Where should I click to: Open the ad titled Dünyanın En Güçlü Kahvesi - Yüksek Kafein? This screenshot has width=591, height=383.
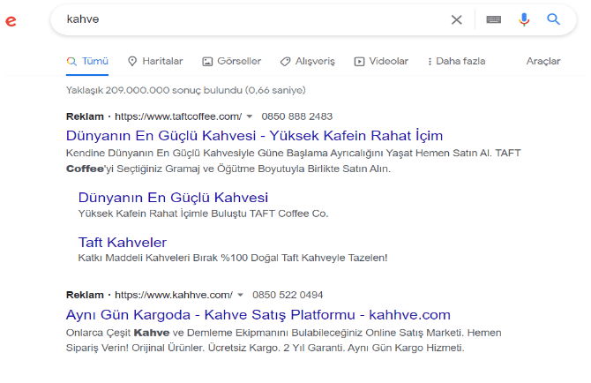pos(254,136)
